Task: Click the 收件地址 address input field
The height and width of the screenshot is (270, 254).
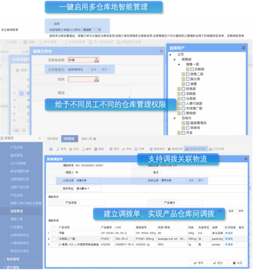Action: click(88, 189)
